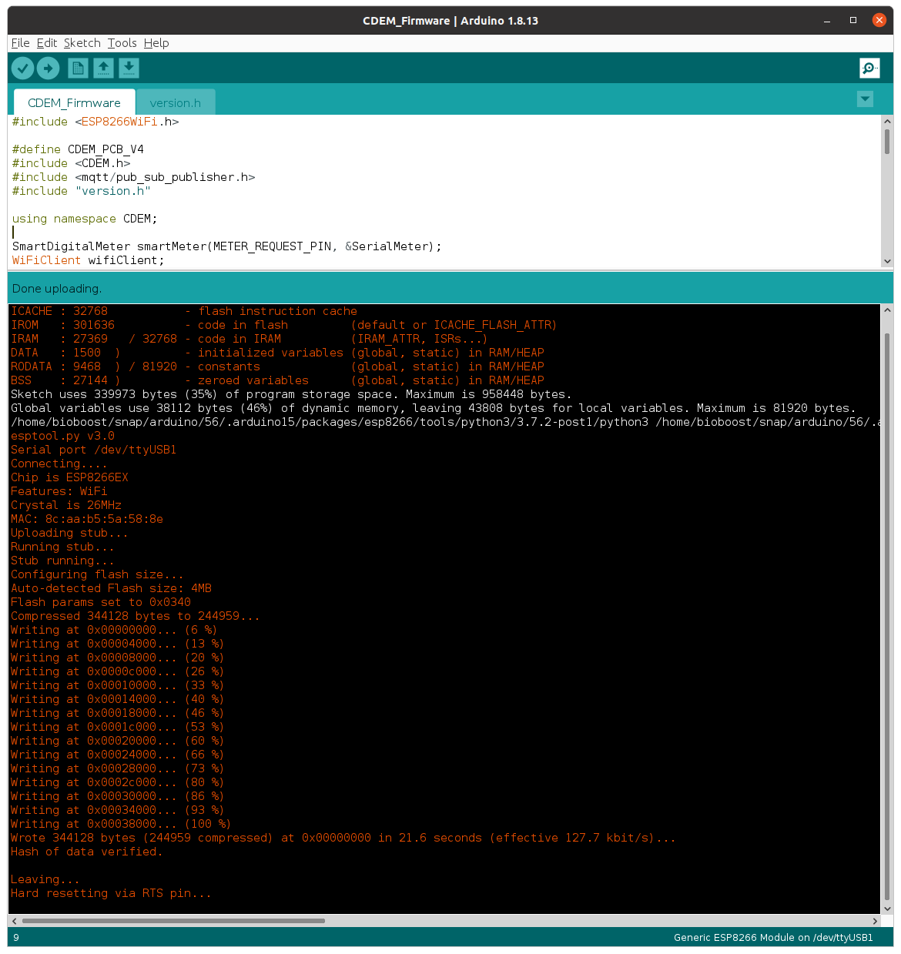901x954 pixels.
Task: Open the tab options dropdown arrow
Action: (865, 99)
